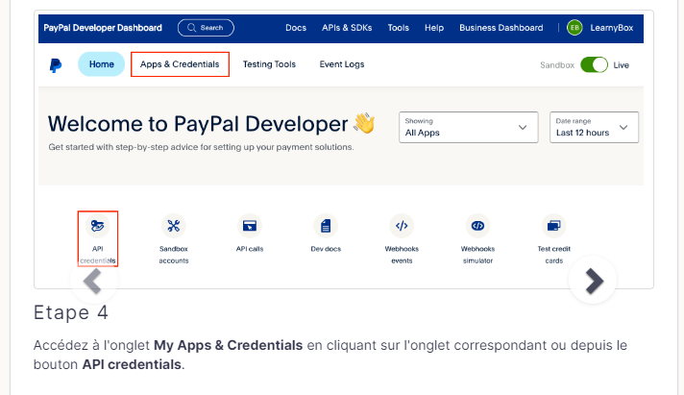Open the Date range dropdown
684x395 pixels.
[594, 127]
